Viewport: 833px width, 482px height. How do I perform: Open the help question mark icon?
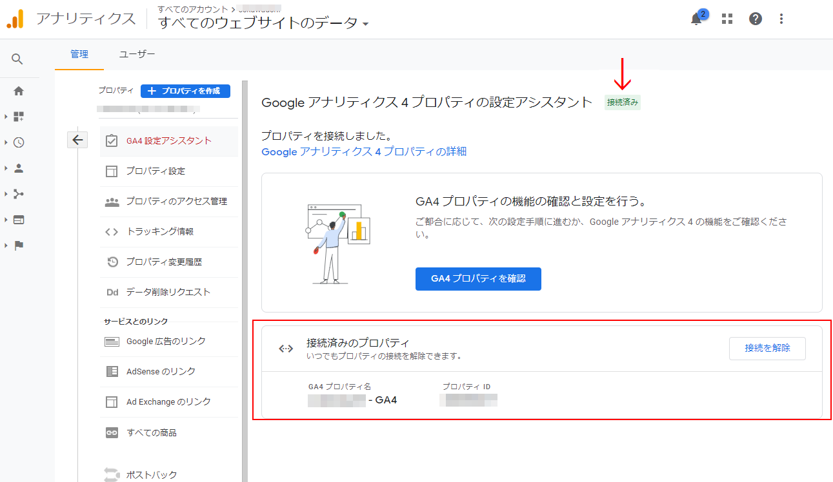pyautogui.click(x=756, y=19)
